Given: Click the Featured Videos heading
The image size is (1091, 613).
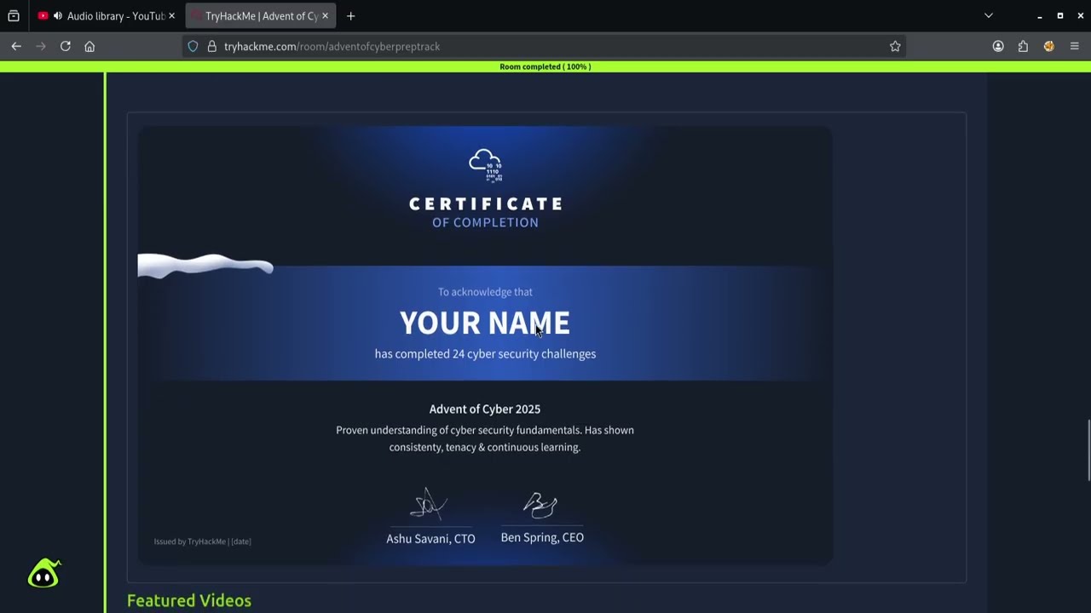Looking at the screenshot, I should 189,601.
